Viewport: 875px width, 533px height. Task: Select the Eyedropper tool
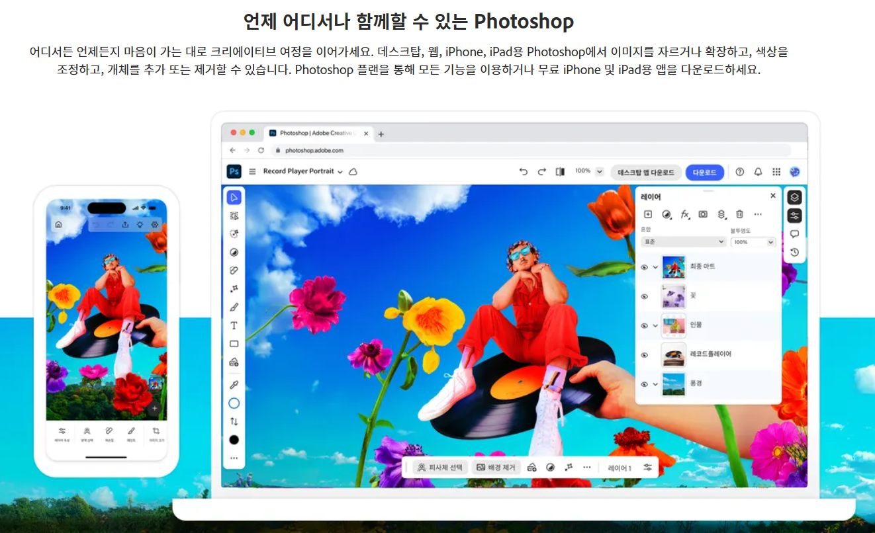[234, 385]
